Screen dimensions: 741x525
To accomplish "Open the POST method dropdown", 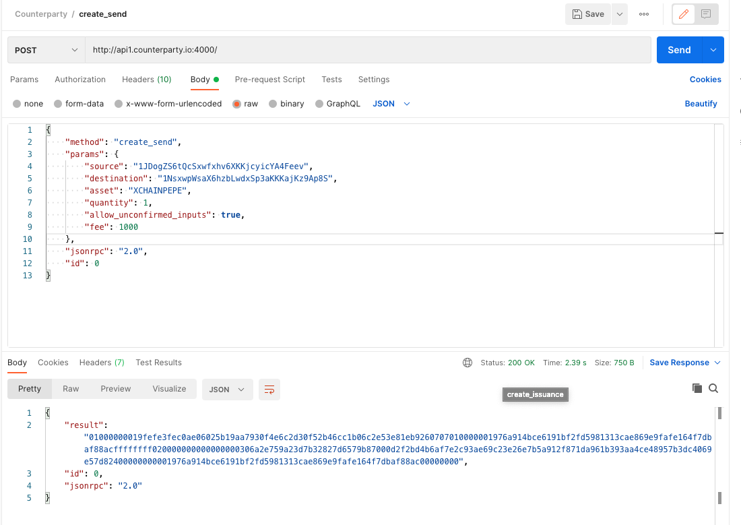I will (46, 50).
